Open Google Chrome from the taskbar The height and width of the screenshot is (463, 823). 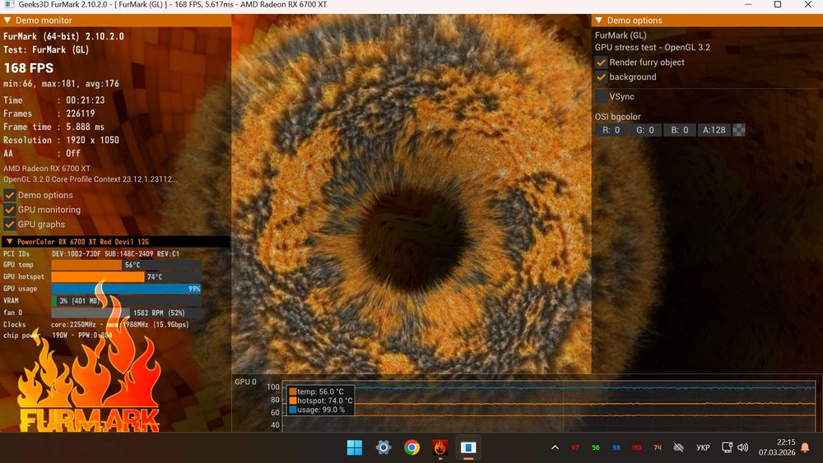(411, 447)
